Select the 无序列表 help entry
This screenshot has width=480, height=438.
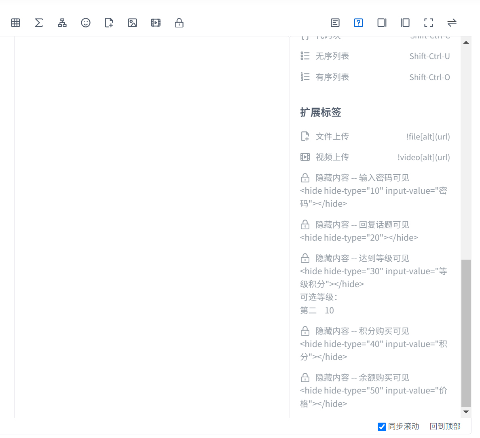[x=375, y=56]
